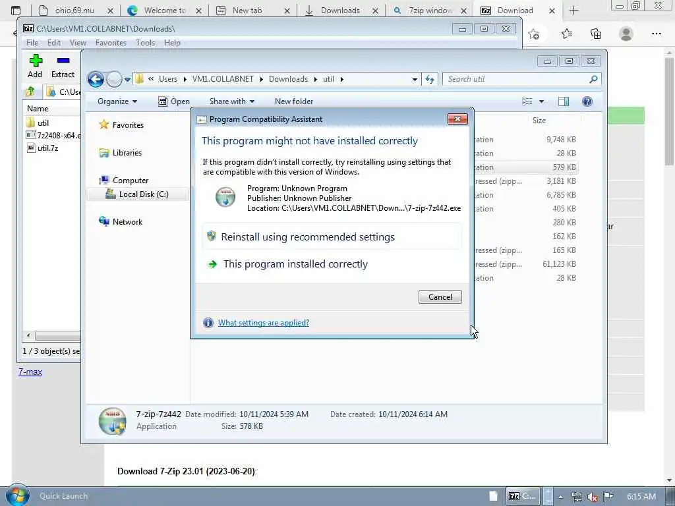Open the Edit menu in 7-Zip
The width and height of the screenshot is (675, 506).
pos(54,43)
